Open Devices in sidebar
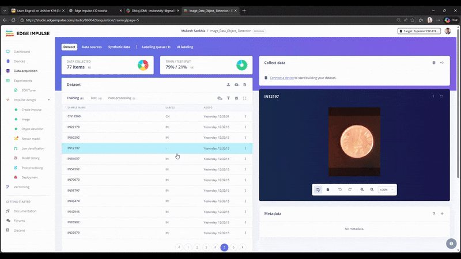The width and height of the screenshot is (461, 259). click(x=20, y=62)
